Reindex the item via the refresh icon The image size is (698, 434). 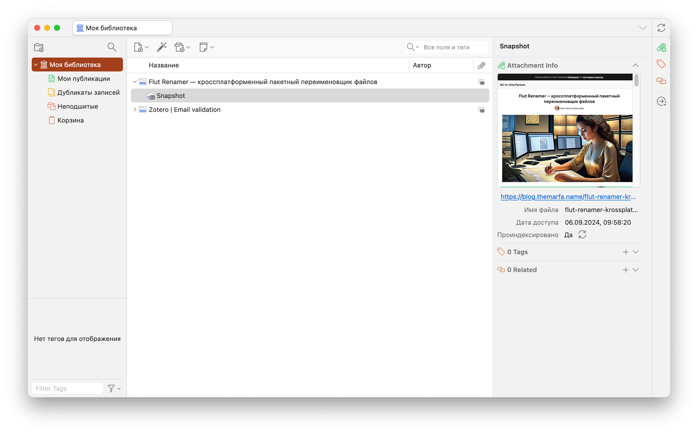(582, 235)
